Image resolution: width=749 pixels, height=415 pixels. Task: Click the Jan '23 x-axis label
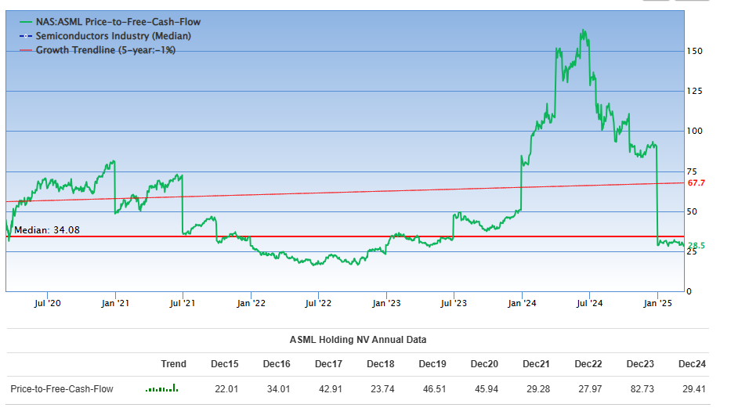pyautogui.click(x=386, y=303)
